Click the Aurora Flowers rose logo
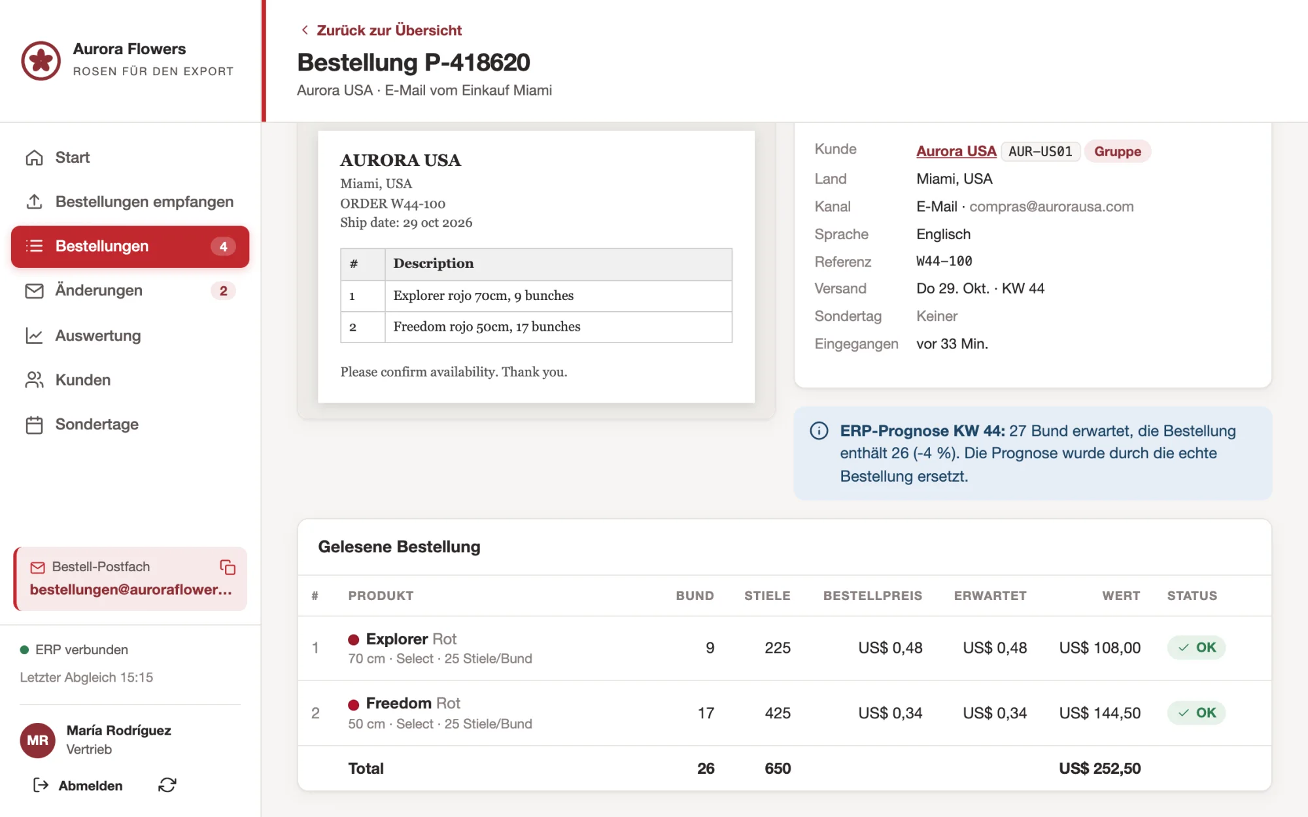 [x=41, y=60]
